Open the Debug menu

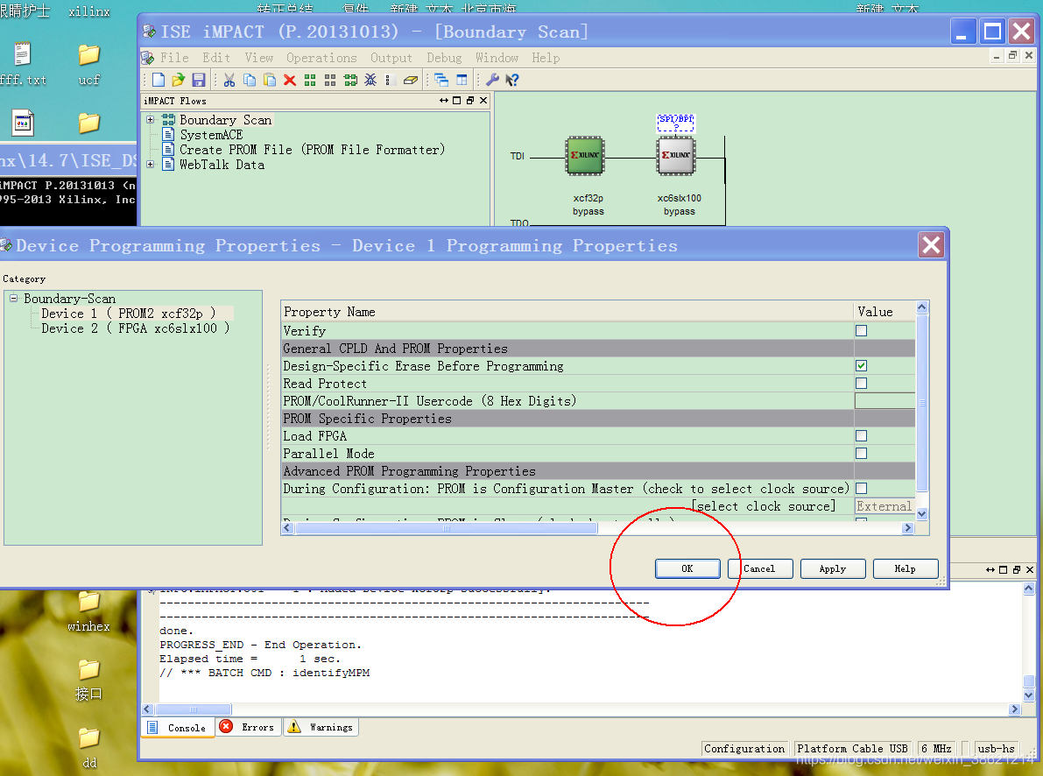444,58
